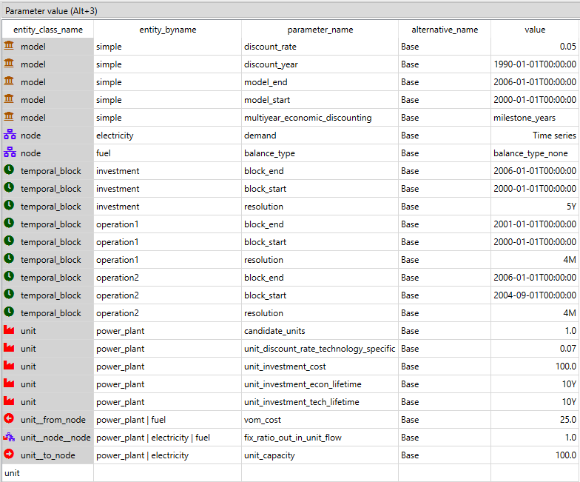Select the 'power_plant | electricity | fuel' cell
The height and width of the screenshot is (482, 580).
167,438
